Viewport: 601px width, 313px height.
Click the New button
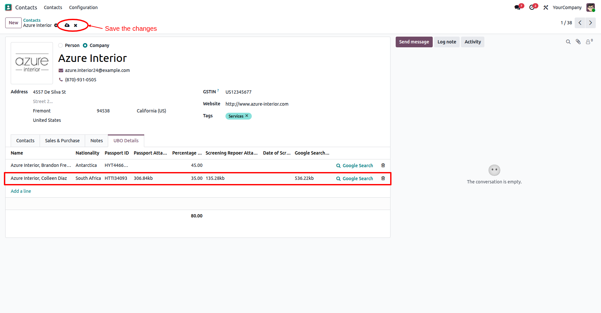[14, 23]
